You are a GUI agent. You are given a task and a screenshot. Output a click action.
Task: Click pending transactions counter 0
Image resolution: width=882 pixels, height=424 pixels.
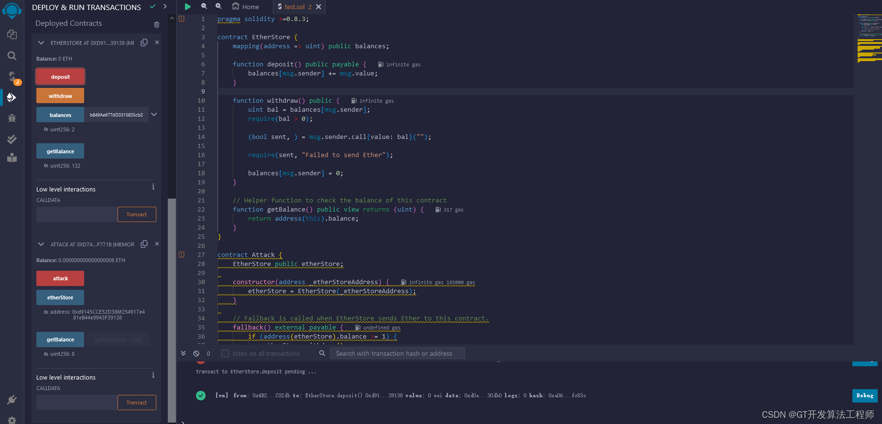click(208, 353)
